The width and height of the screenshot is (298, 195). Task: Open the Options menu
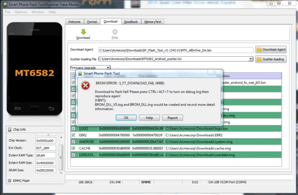21,12
